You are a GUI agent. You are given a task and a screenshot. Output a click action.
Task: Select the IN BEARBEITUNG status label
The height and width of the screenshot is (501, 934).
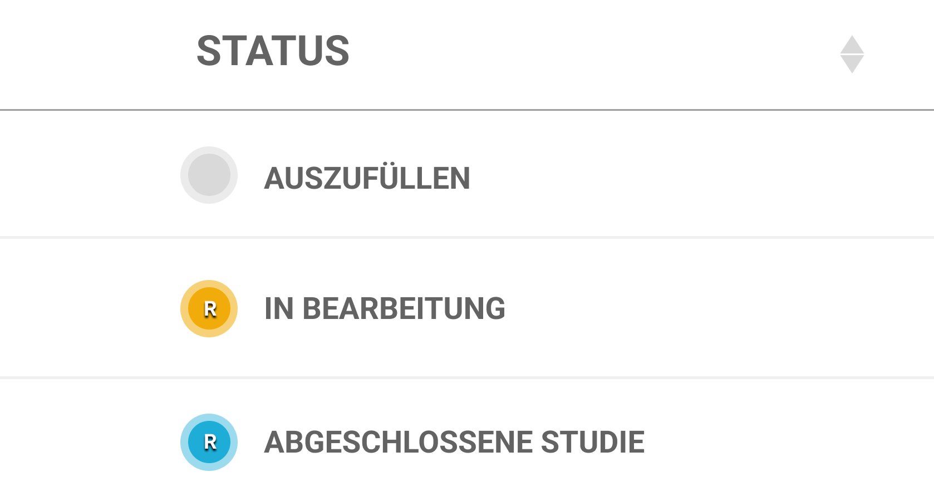coord(385,309)
